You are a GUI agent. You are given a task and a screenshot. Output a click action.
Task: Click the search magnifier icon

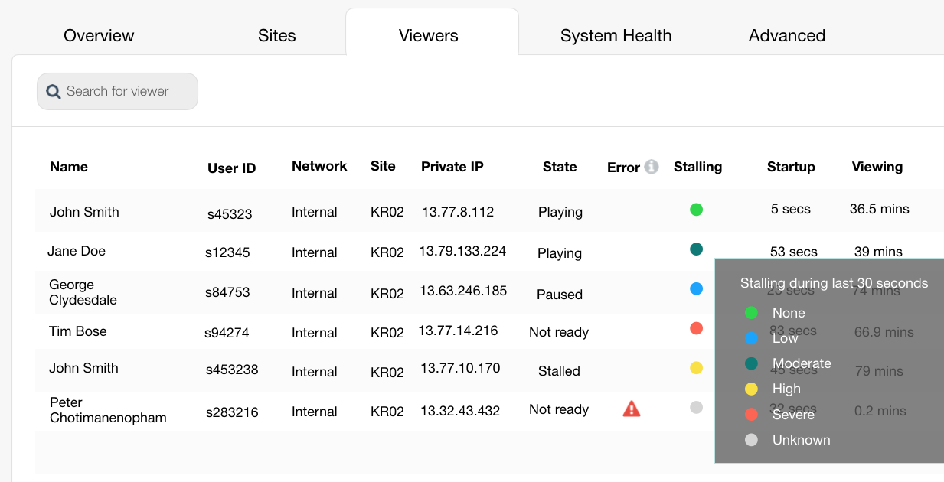53,92
